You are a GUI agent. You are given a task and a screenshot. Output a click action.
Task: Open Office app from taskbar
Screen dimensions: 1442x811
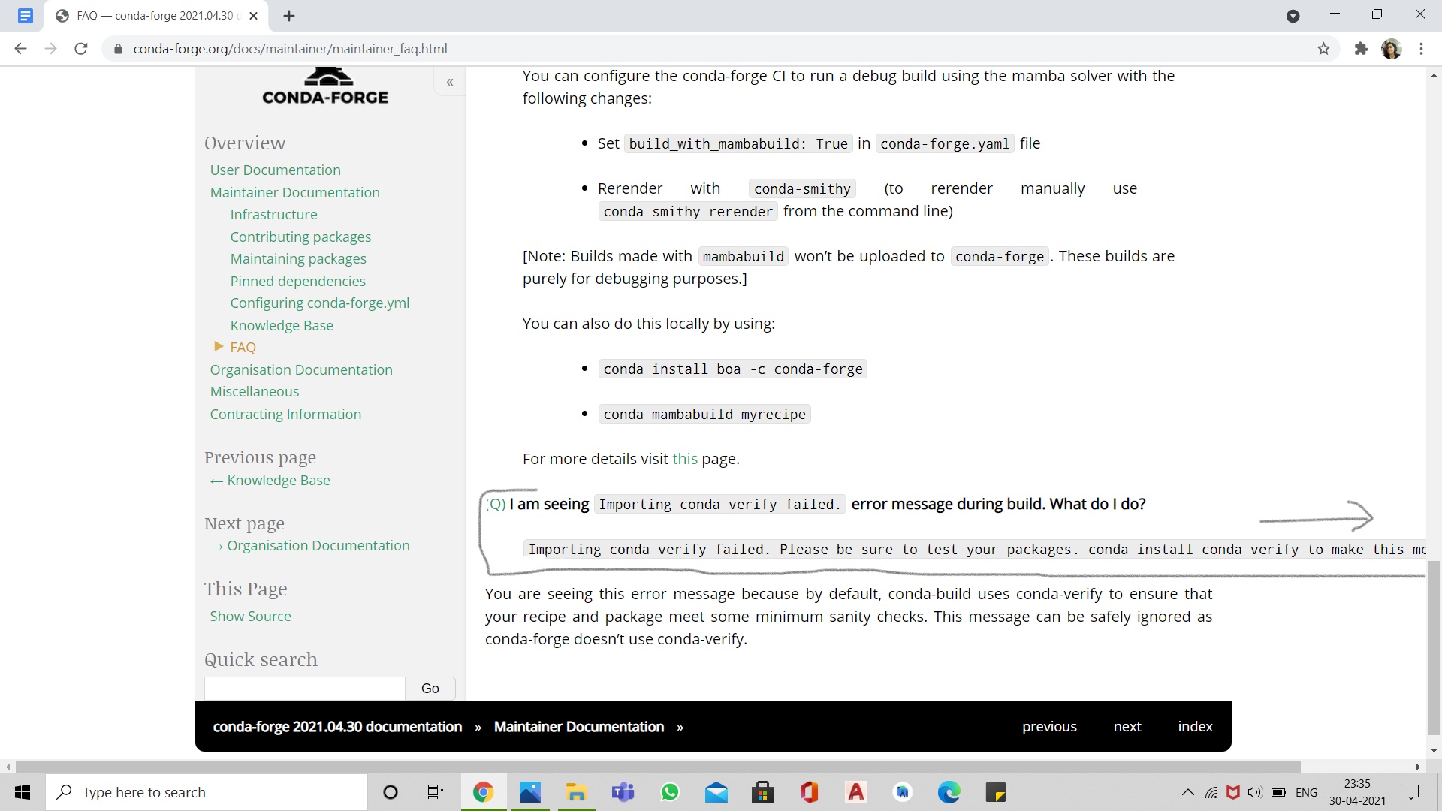click(x=809, y=792)
